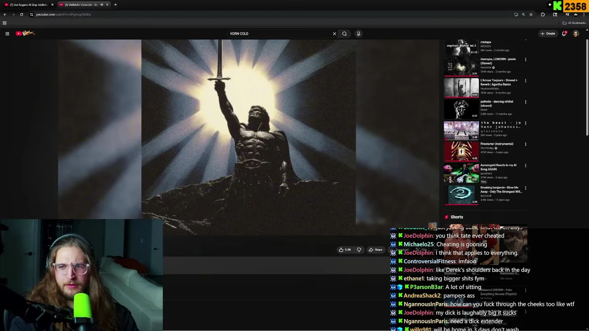Reload the current page
The height and width of the screenshot is (331, 589).
(21, 14)
